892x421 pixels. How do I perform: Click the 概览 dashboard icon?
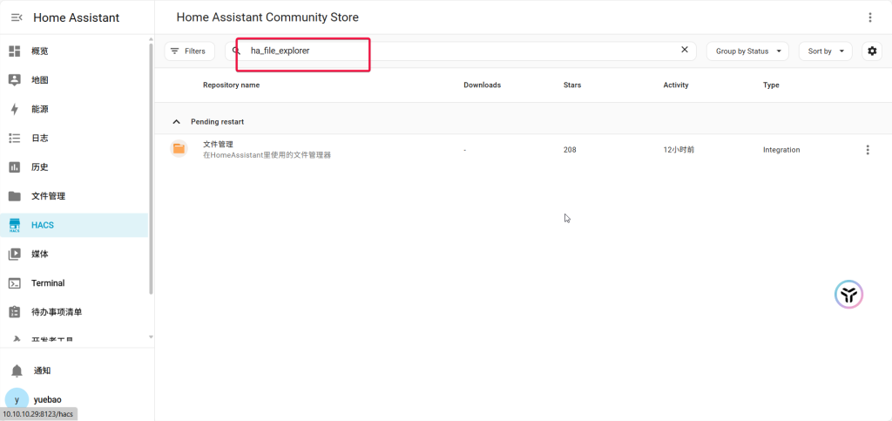click(15, 51)
